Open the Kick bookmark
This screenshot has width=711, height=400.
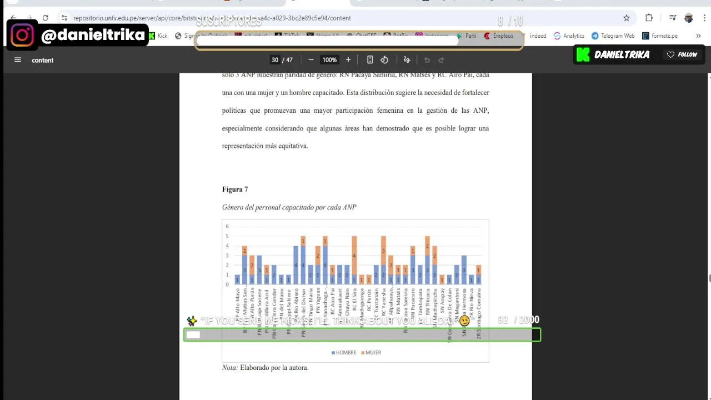(x=158, y=36)
